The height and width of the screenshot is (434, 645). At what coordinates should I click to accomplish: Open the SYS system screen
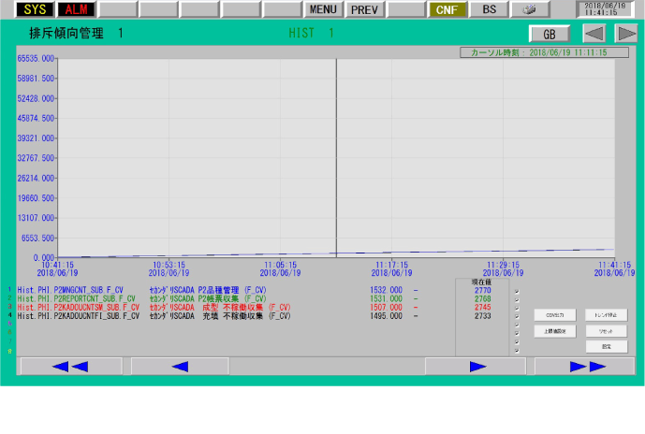(35, 9)
